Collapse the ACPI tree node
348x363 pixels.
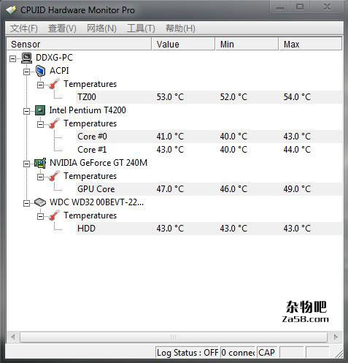pyautogui.click(x=26, y=72)
